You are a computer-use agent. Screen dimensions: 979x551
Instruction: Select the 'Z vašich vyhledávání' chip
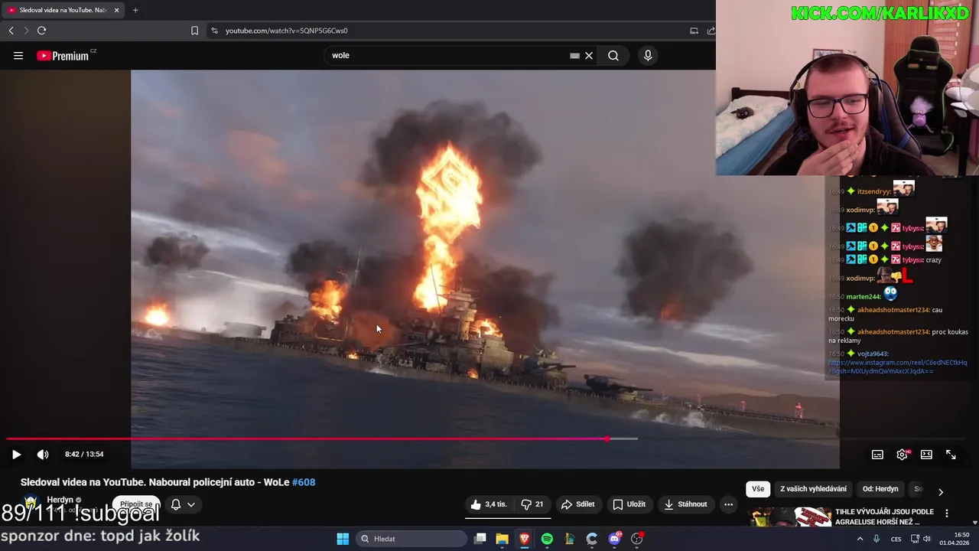[x=813, y=489]
